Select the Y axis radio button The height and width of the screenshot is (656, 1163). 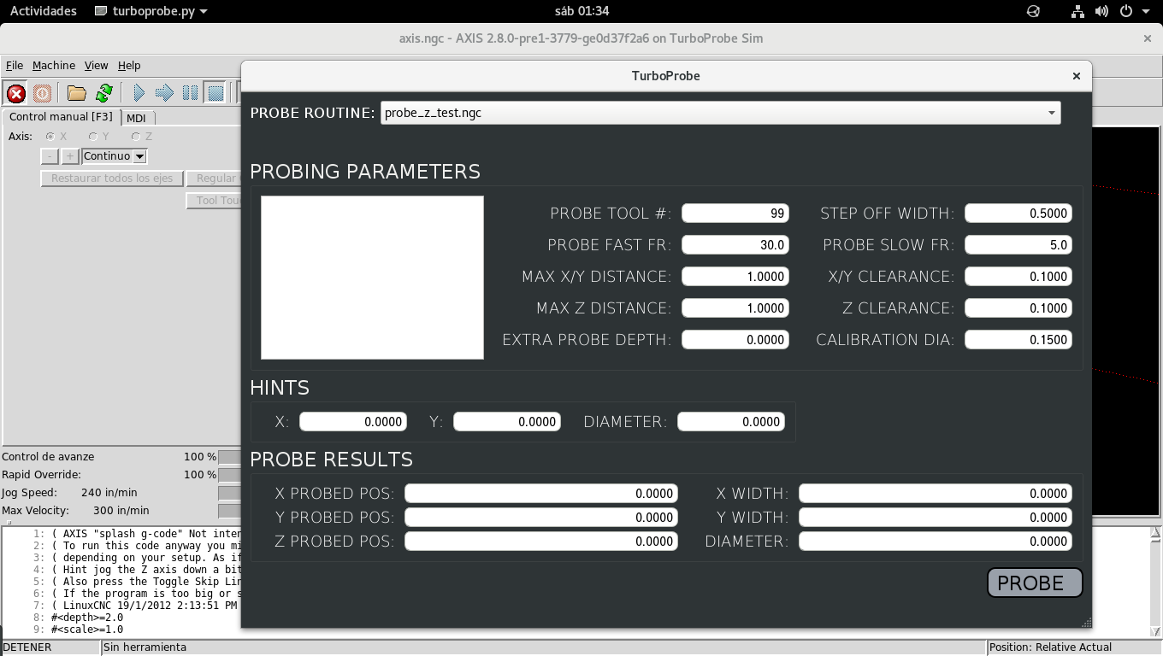[x=93, y=137]
